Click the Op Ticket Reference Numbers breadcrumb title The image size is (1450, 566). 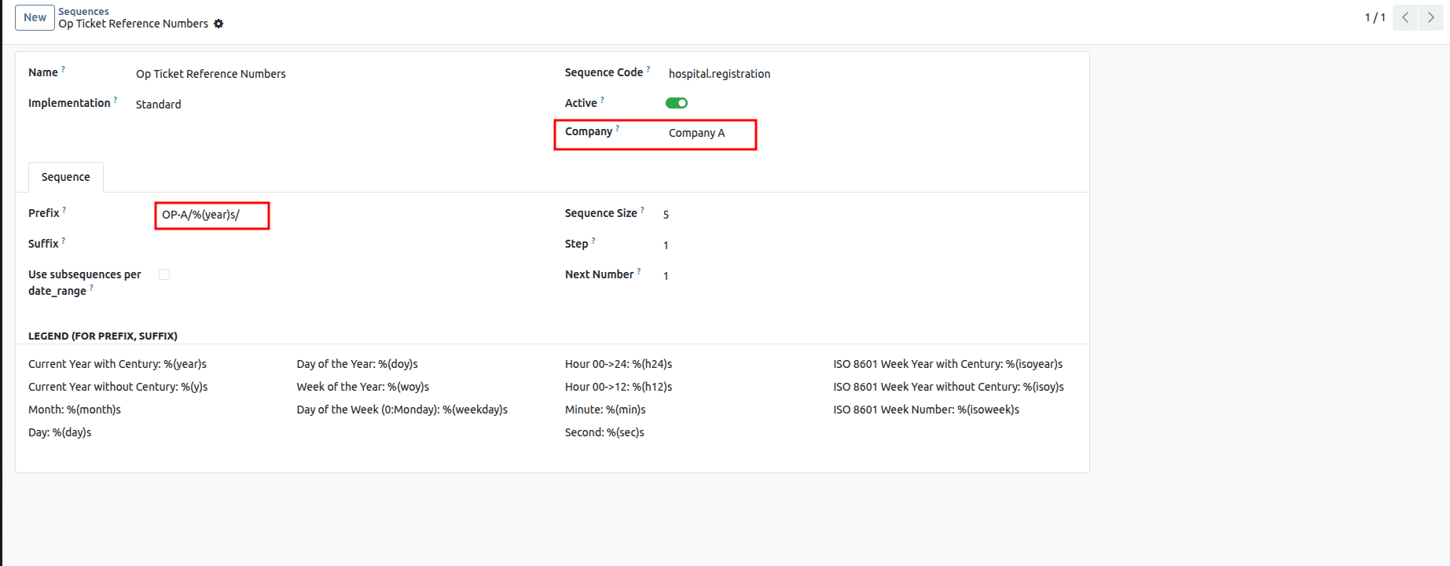point(134,24)
